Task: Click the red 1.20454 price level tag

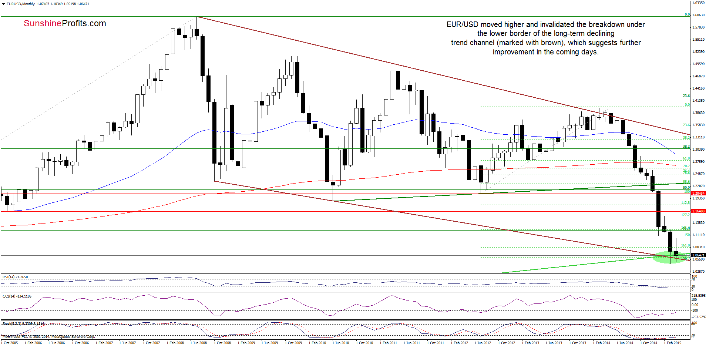Action: click(698, 194)
